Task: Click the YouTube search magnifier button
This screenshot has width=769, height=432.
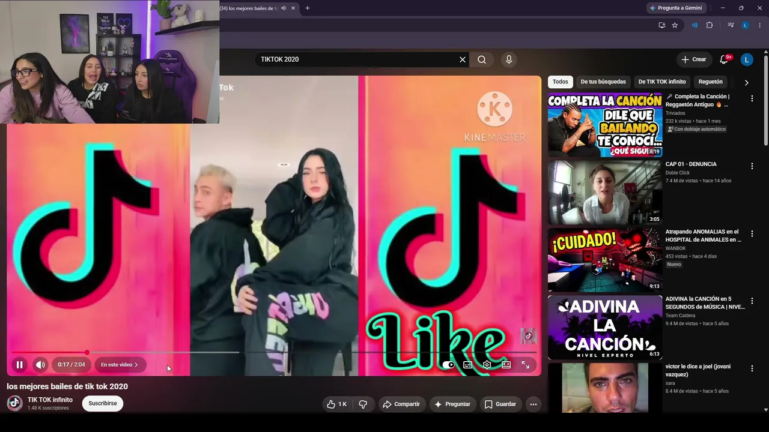Action: pyautogui.click(x=482, y=59)
